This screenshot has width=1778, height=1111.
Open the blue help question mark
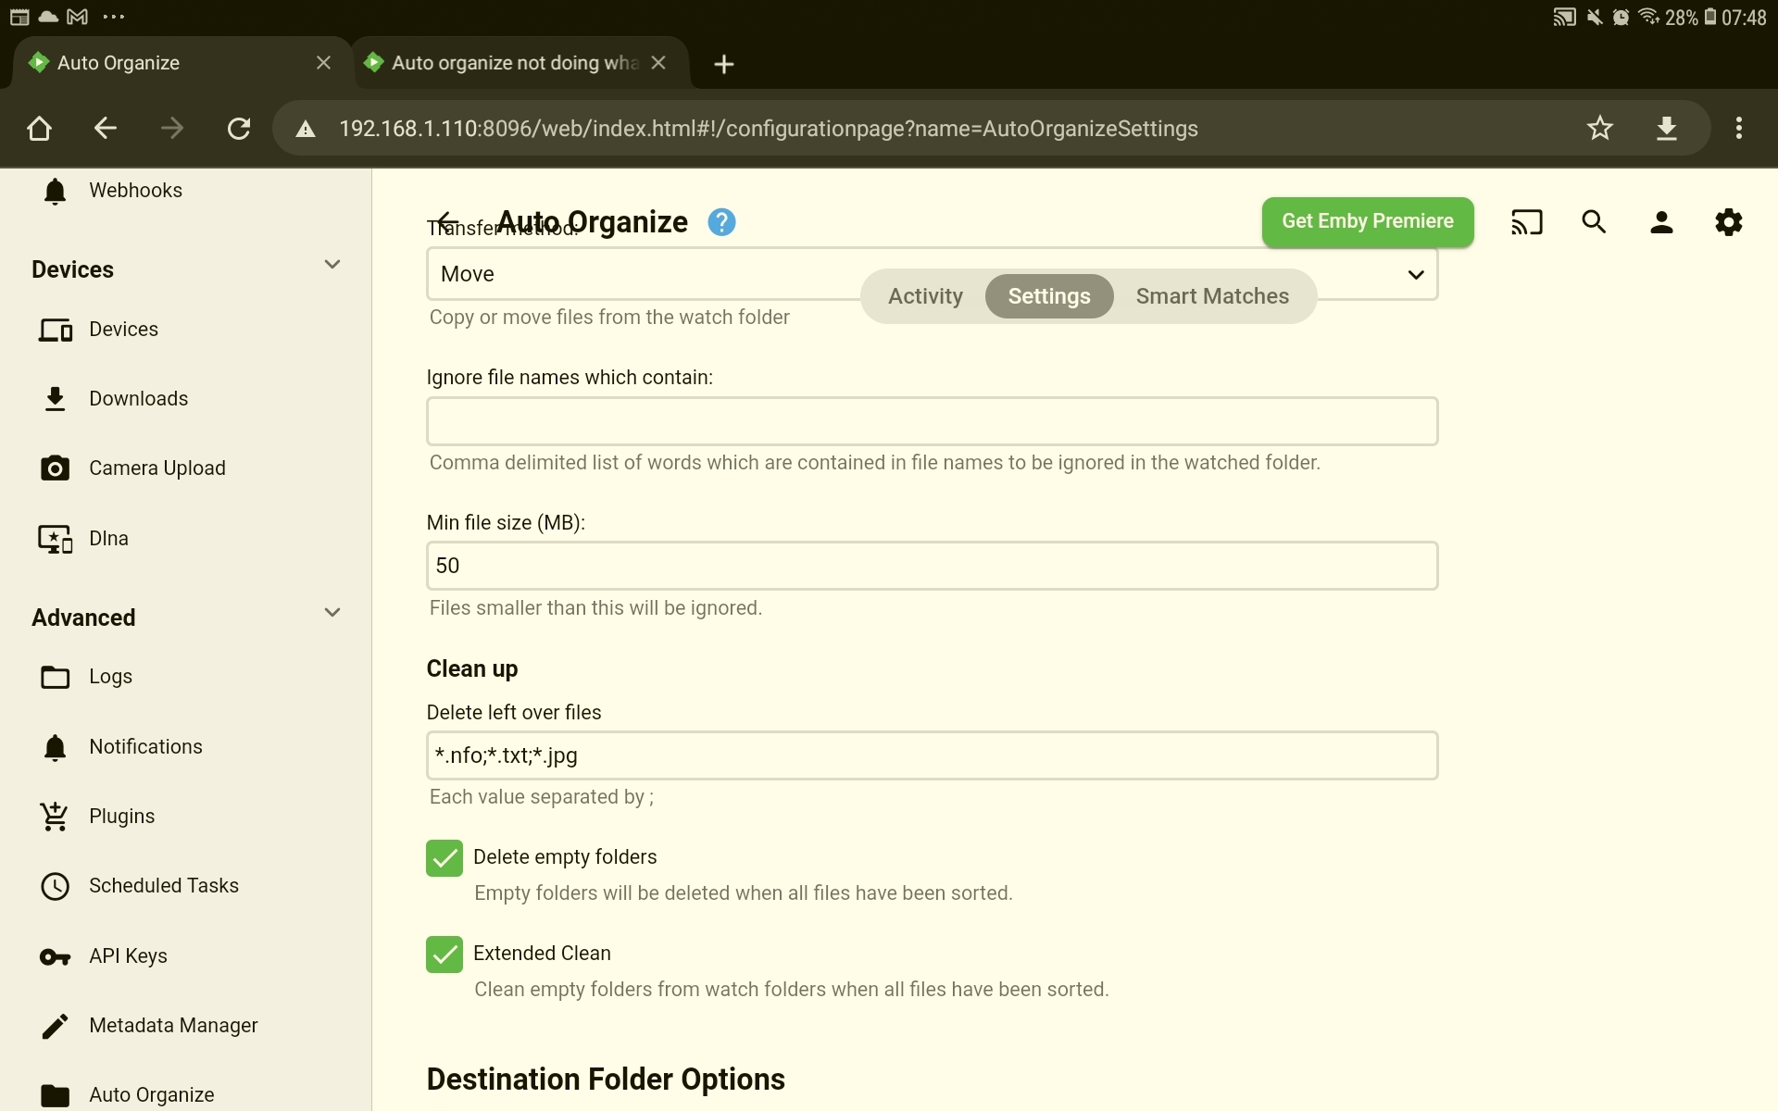(721, 222)
